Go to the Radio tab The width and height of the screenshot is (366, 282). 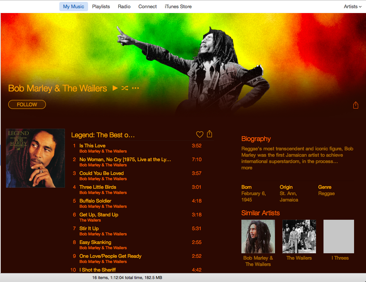click(124, 7)
